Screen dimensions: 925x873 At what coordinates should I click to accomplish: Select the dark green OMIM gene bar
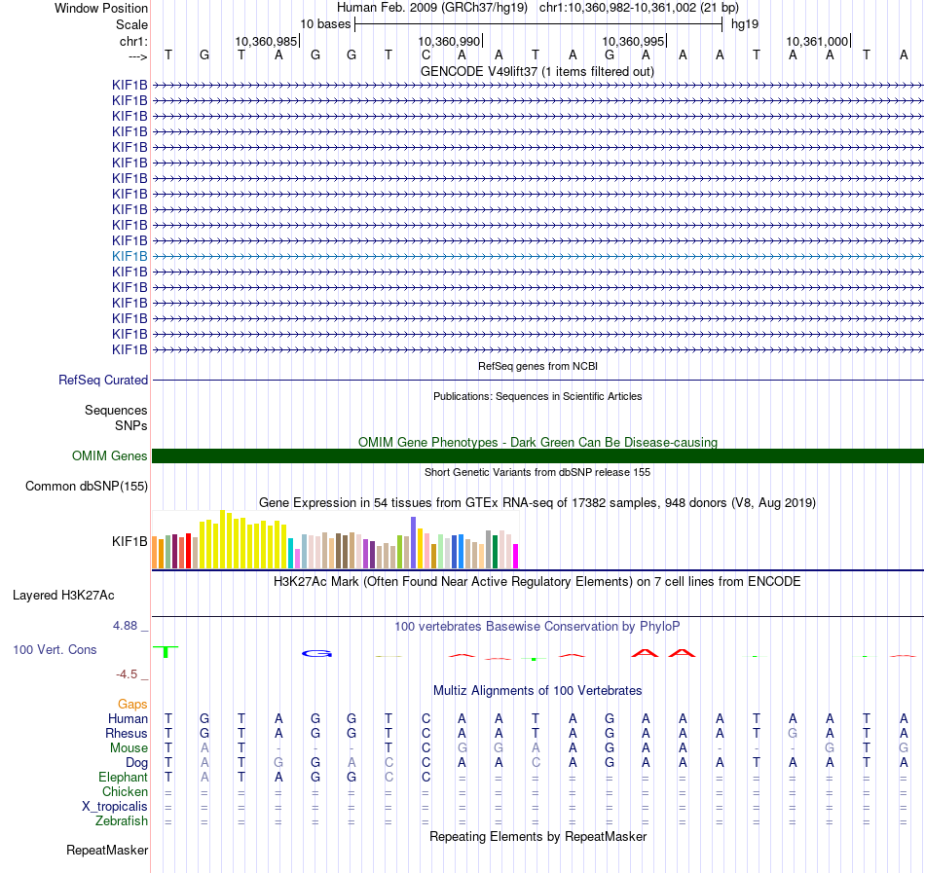537,455
